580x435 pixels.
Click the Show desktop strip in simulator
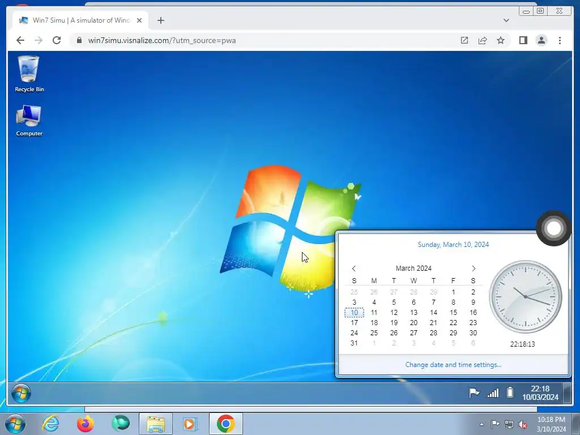566,393
